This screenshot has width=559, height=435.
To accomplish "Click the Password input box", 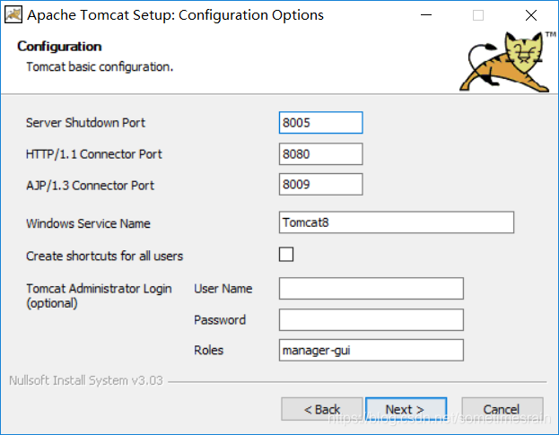I will [371, 319].
